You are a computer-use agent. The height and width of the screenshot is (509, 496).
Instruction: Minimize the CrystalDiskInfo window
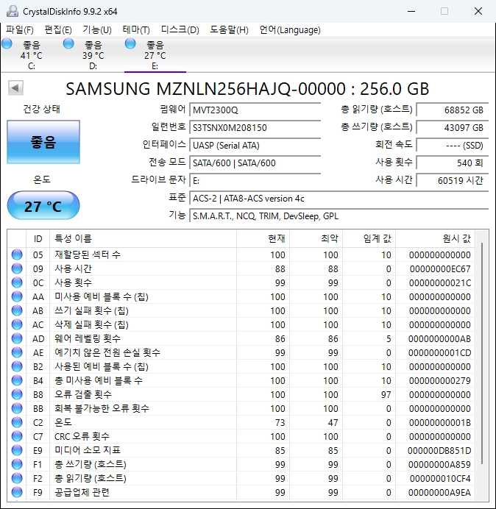tap(411, 11)
